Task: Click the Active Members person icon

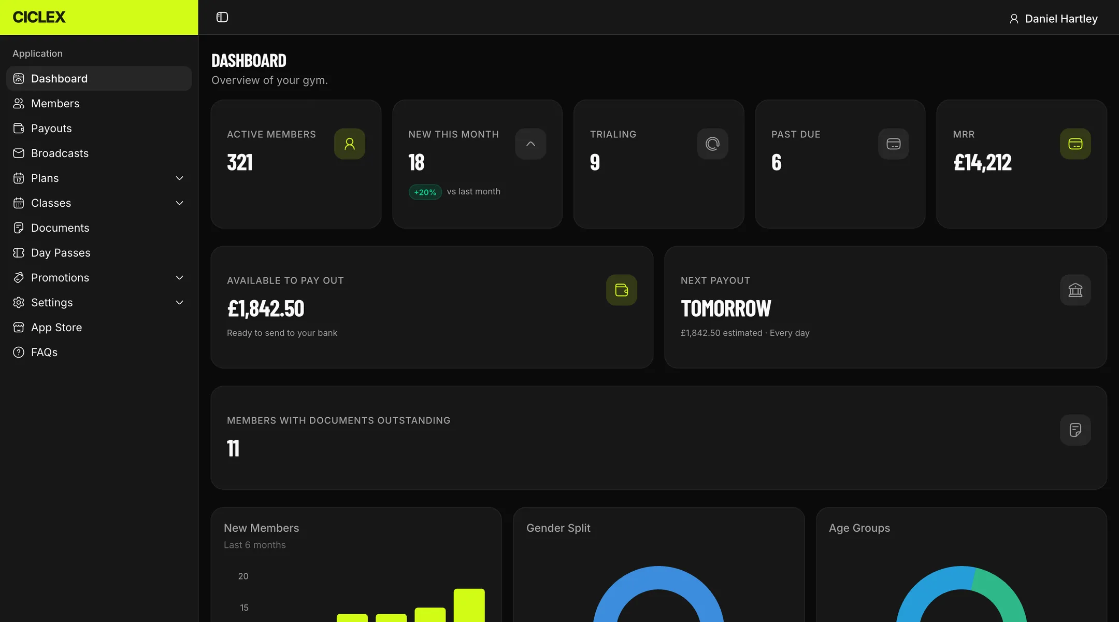Action: (350, 144)
